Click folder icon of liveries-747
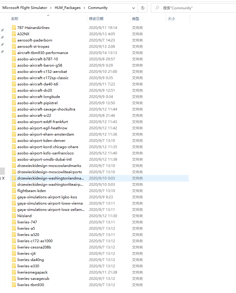 (14, 222)
